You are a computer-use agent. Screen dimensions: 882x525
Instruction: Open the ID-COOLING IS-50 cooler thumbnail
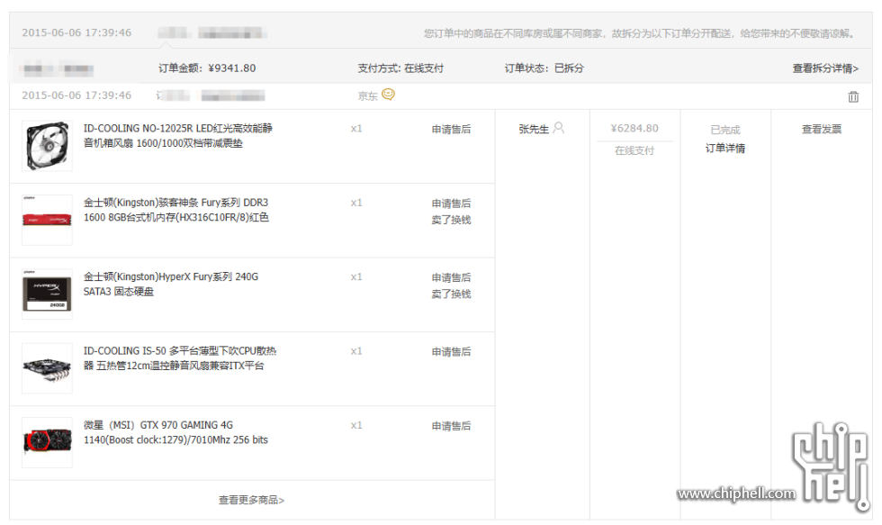tap(47, 368)
